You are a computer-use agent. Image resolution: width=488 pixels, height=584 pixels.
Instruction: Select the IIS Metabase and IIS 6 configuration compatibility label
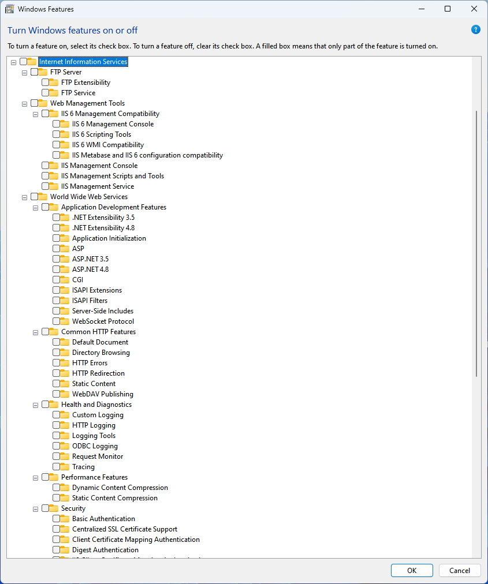(x=147, y=155)
